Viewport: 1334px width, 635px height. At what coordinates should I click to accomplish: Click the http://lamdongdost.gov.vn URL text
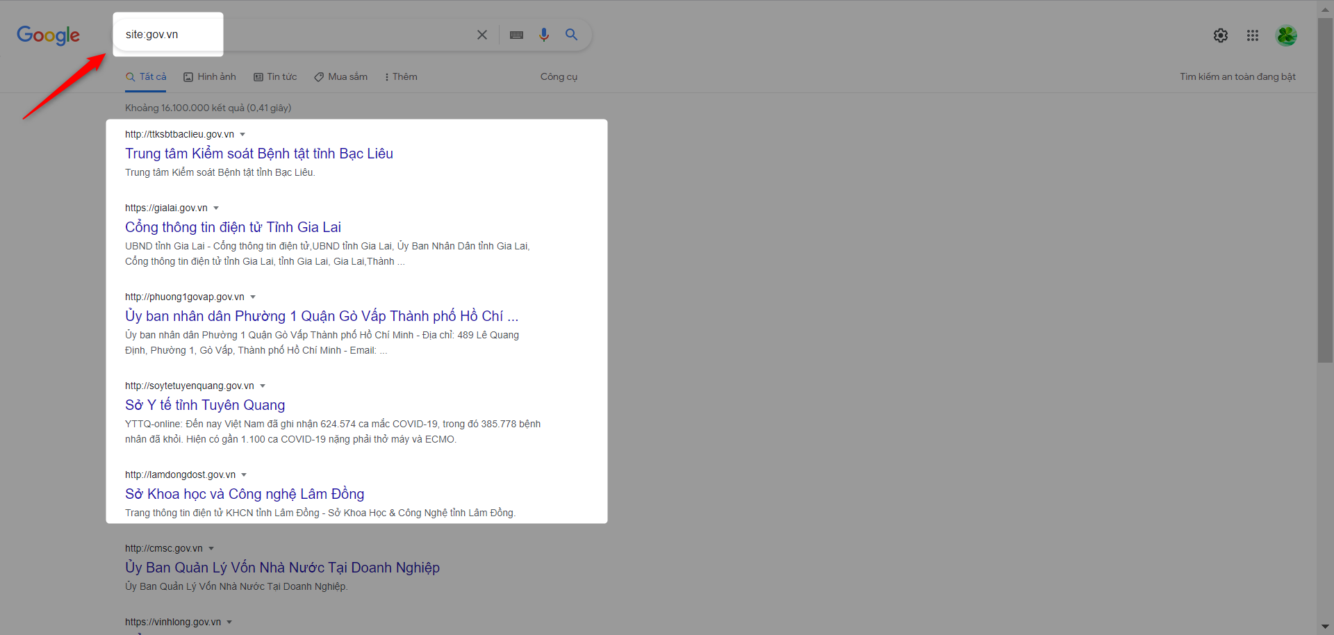180,475
